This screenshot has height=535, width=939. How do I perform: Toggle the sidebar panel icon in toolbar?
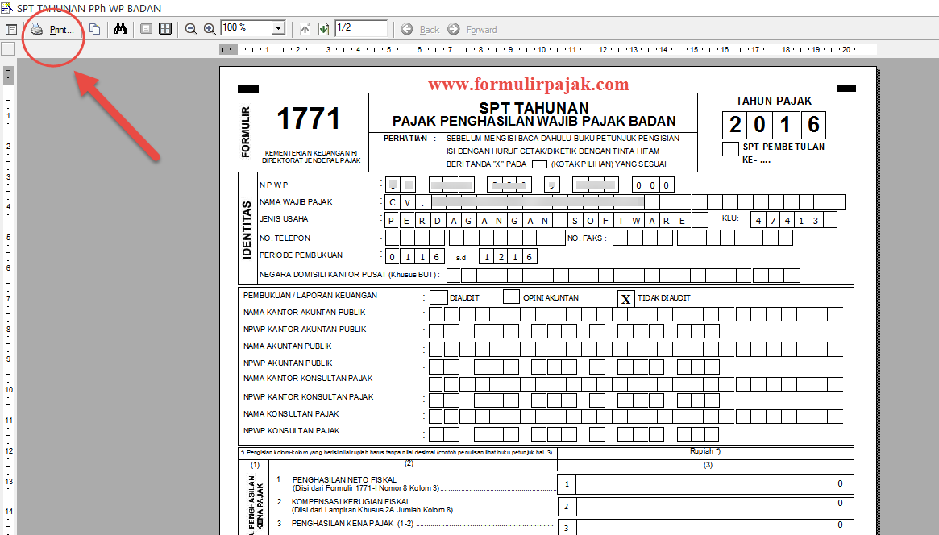(10, 29)
